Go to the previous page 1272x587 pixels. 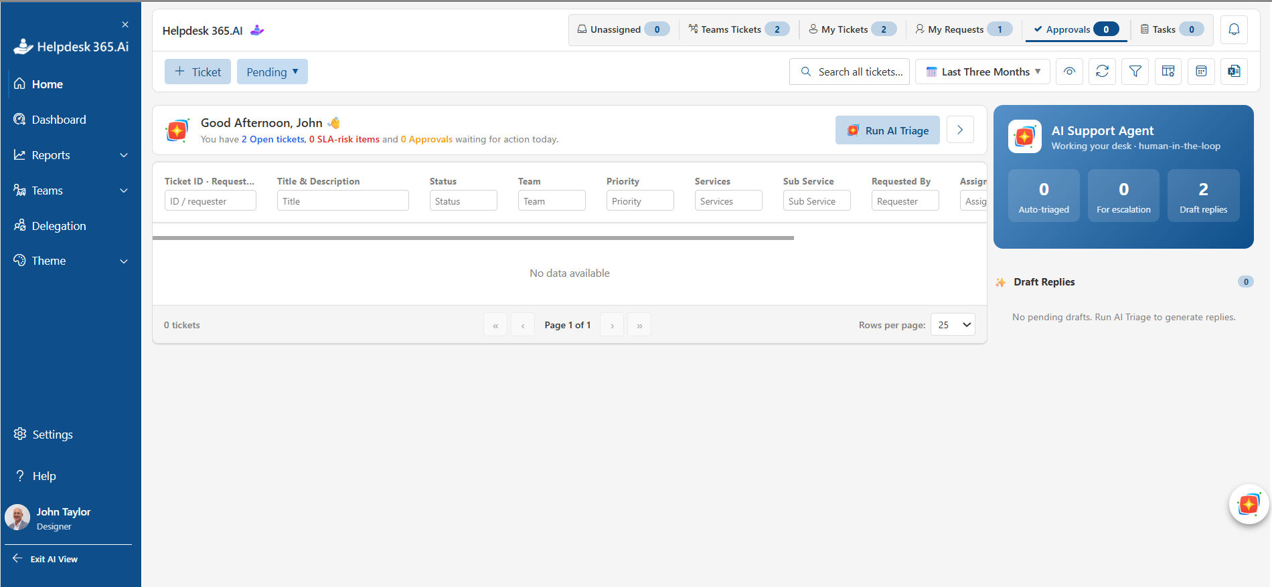click(523, 325)
